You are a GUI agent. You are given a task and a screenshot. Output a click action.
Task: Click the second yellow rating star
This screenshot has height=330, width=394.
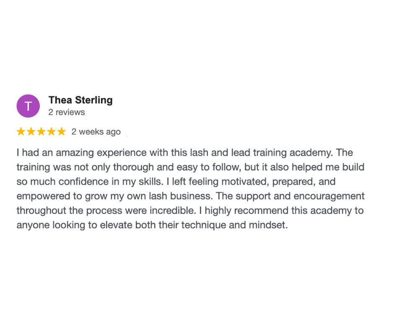pos(31,132)
